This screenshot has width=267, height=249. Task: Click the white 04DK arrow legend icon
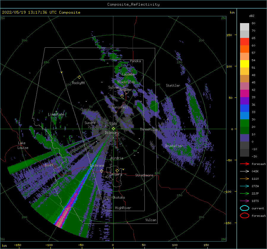[244, 171]
